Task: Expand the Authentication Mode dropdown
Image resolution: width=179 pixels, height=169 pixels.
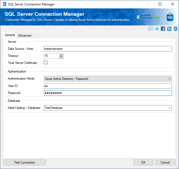Action: pyautogui.click(x=170, y=79)
